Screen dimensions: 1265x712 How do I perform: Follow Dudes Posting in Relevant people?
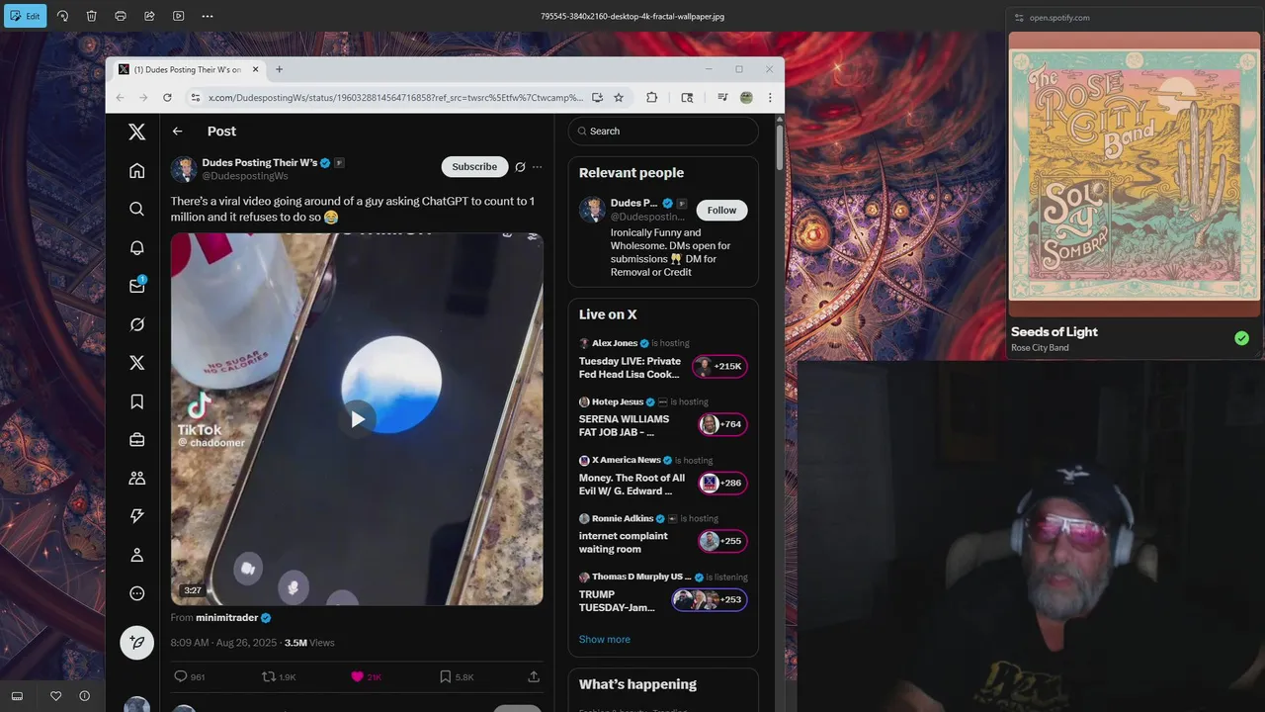(x=721, y=210)
